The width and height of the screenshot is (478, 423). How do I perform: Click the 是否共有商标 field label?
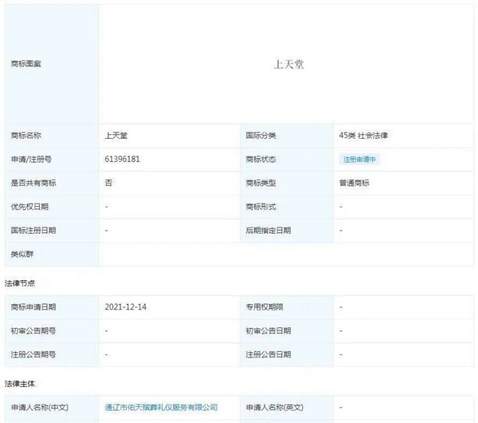pos(33,183)
